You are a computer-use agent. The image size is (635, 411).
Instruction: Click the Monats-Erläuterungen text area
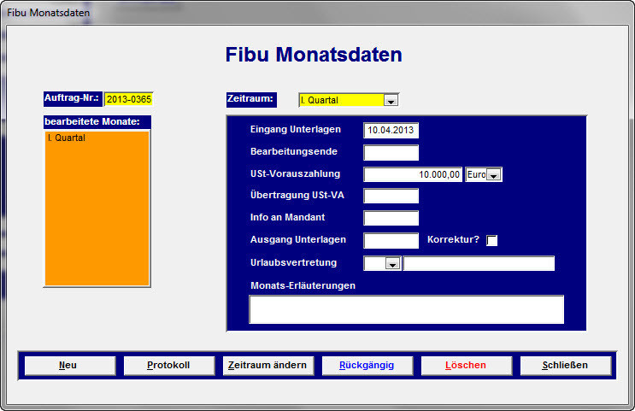click(406, 309)
